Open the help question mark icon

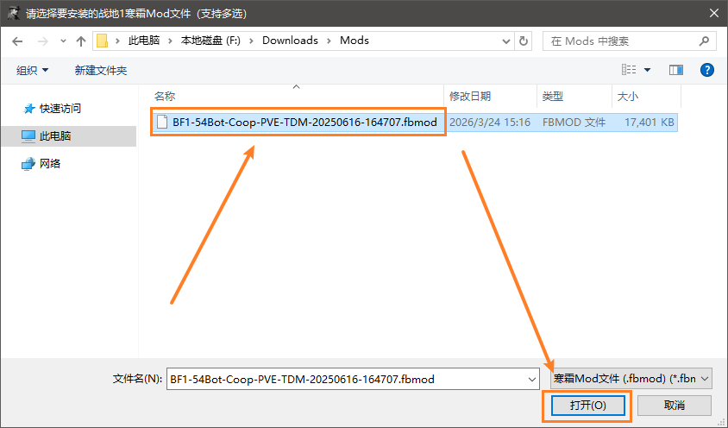pyautogui.click(x=706, y=70)
